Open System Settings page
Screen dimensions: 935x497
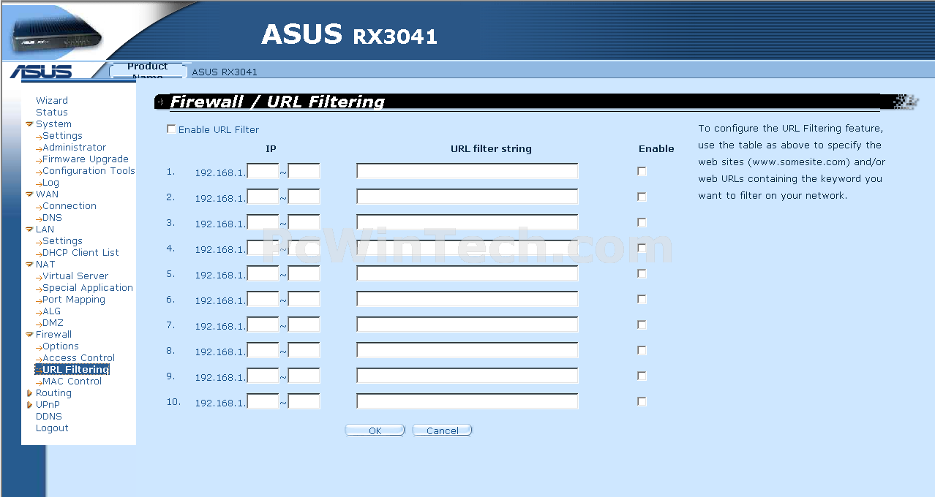(62, 136)
